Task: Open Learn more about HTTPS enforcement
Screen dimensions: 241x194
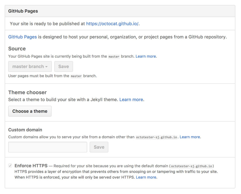Action: tap(146, 177)
